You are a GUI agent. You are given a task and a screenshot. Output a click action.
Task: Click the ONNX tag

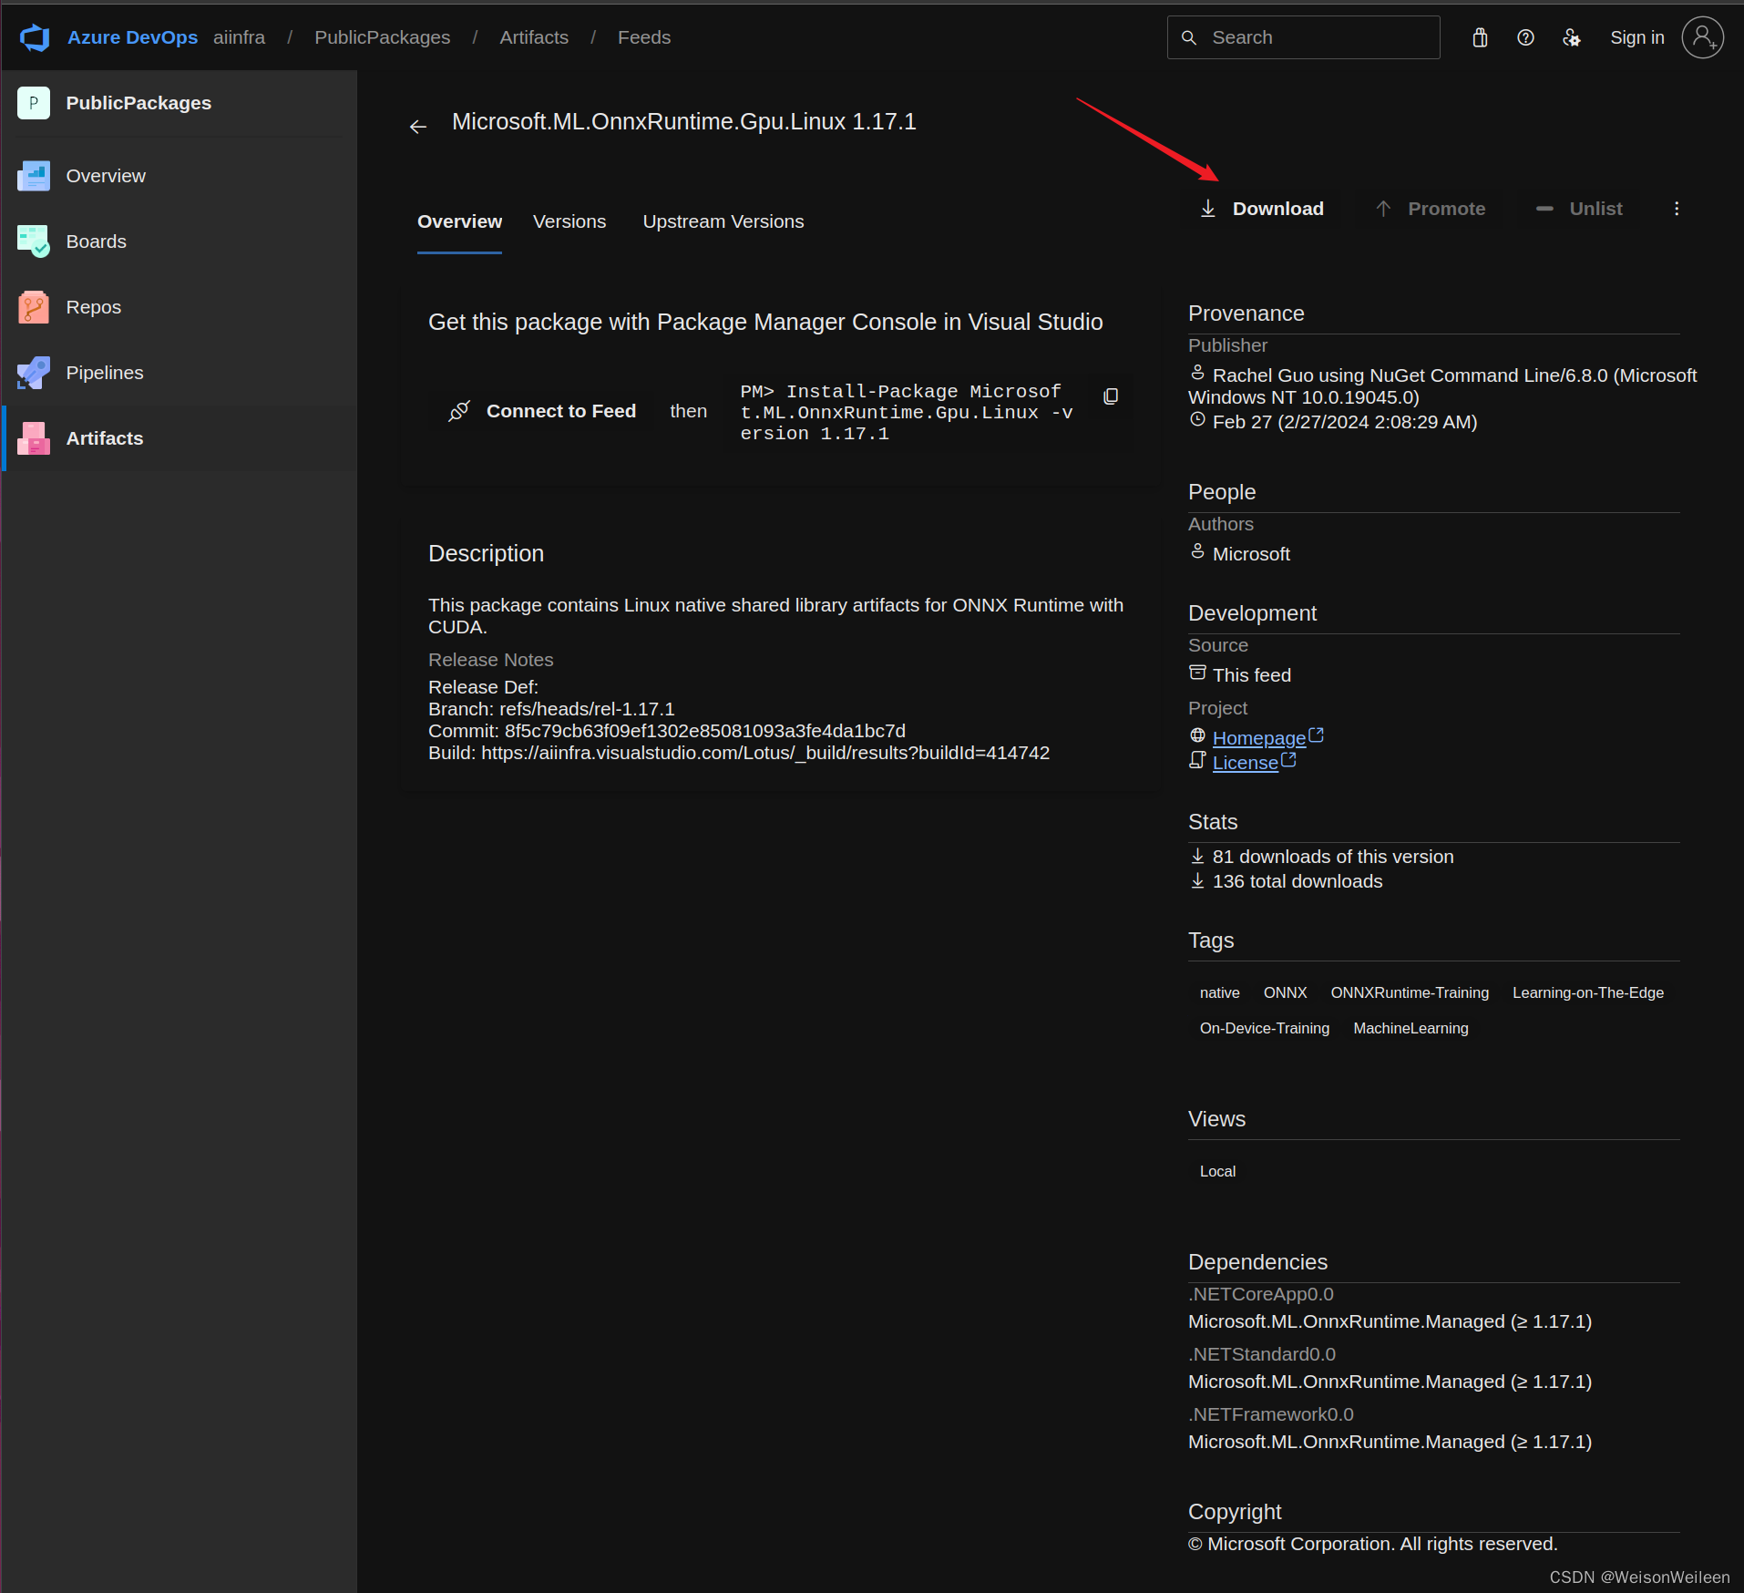[x=1285, y=992]
